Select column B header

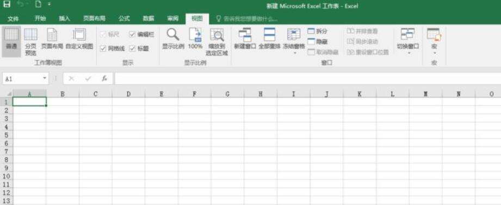pyautogui.click(x=63, y=94)
